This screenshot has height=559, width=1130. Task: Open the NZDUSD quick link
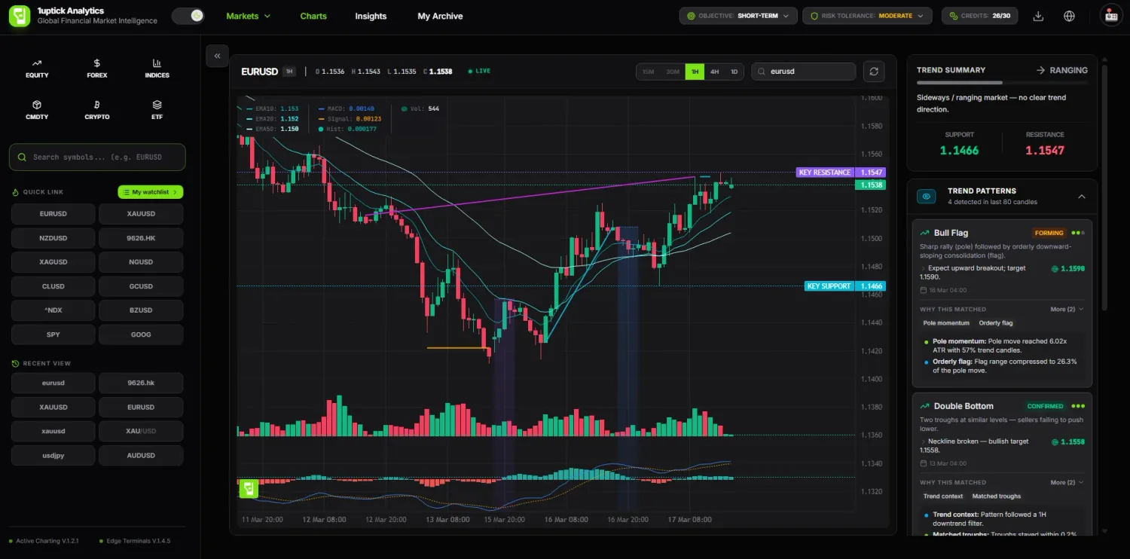coord(53,238)
